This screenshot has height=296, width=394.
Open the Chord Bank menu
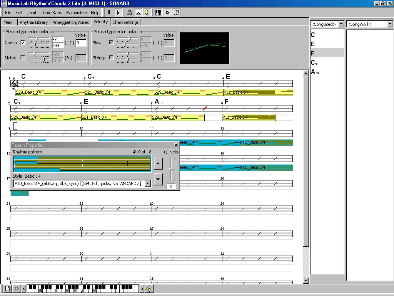coord(51,13)
